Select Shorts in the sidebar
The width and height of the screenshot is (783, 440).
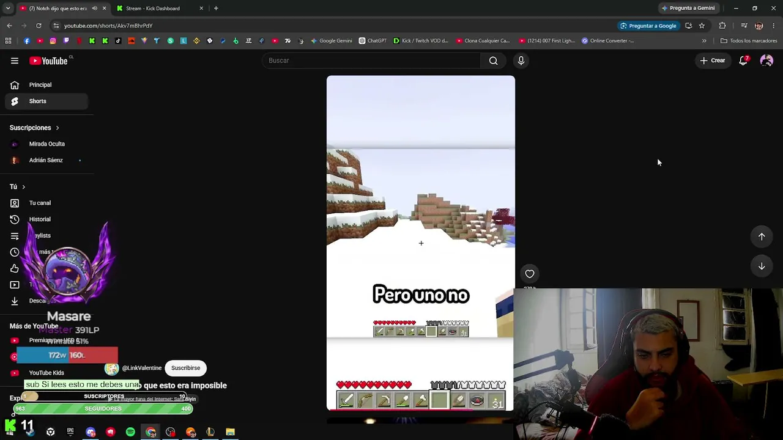[46, 101]
